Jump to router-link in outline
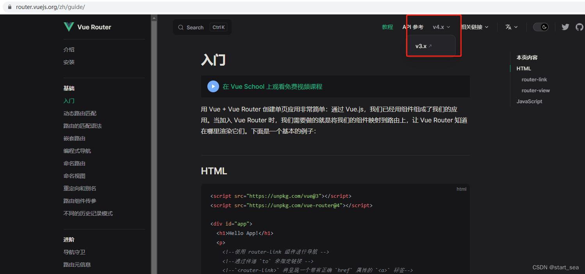The image size is (585, 274). (x=534, y=79)
